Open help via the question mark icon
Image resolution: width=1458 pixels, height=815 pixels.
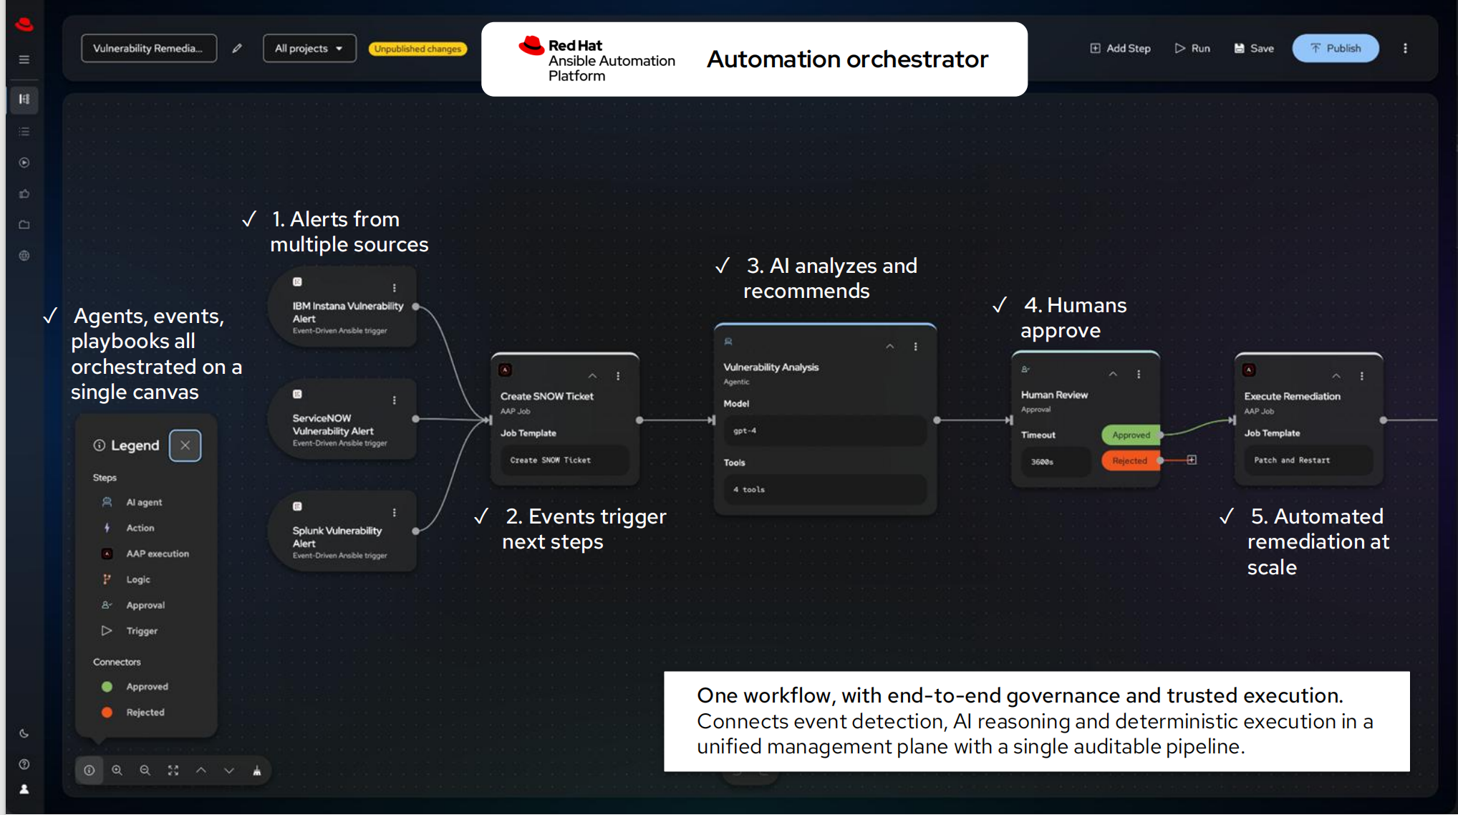(24, 764)
